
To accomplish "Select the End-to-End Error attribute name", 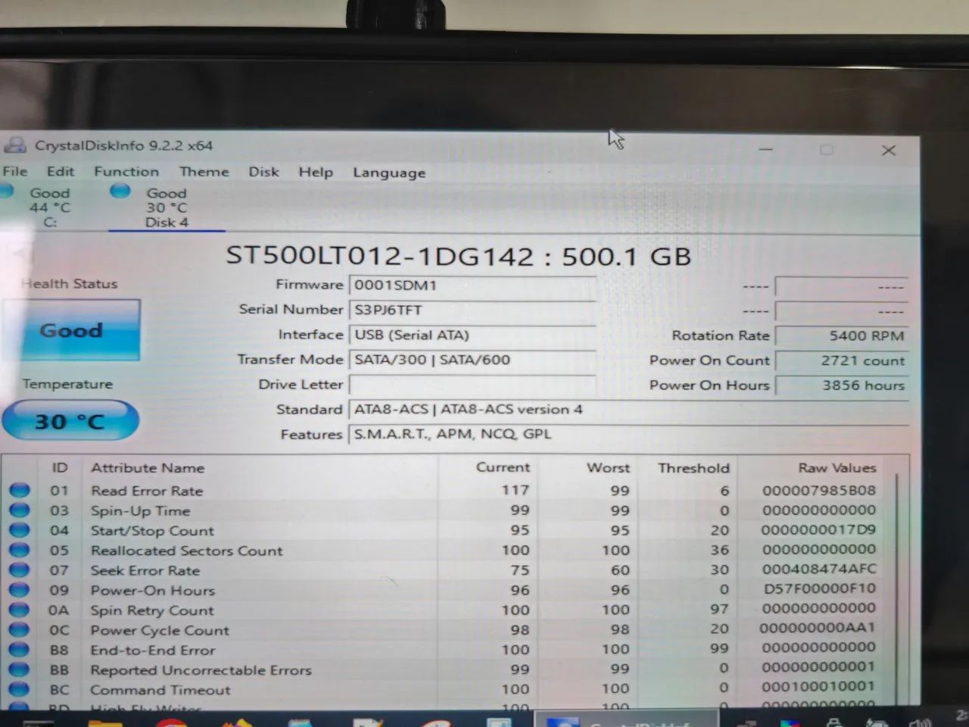I will (152, 650).
